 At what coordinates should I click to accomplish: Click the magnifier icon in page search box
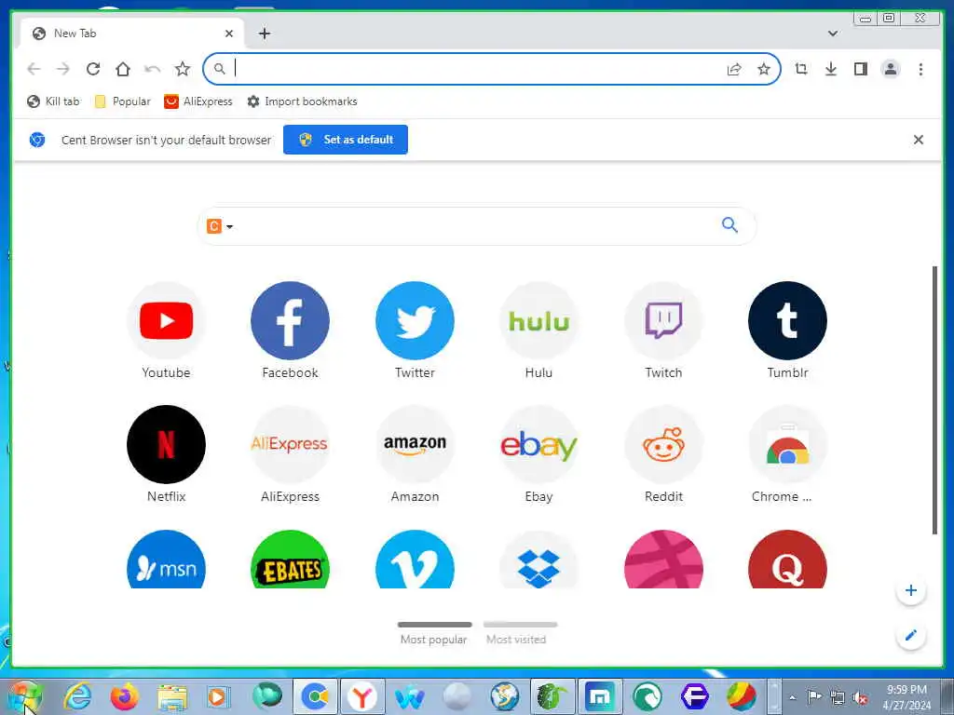tap(729, 225)
